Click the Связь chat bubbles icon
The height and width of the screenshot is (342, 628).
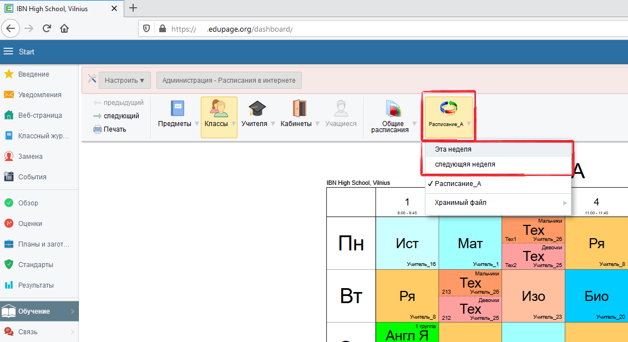click(x=9, y=331)
